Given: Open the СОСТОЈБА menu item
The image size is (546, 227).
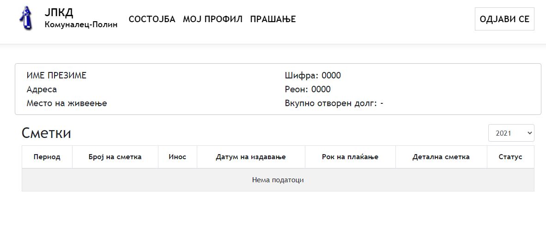Looking at the screenshot, I should (152, 19).
